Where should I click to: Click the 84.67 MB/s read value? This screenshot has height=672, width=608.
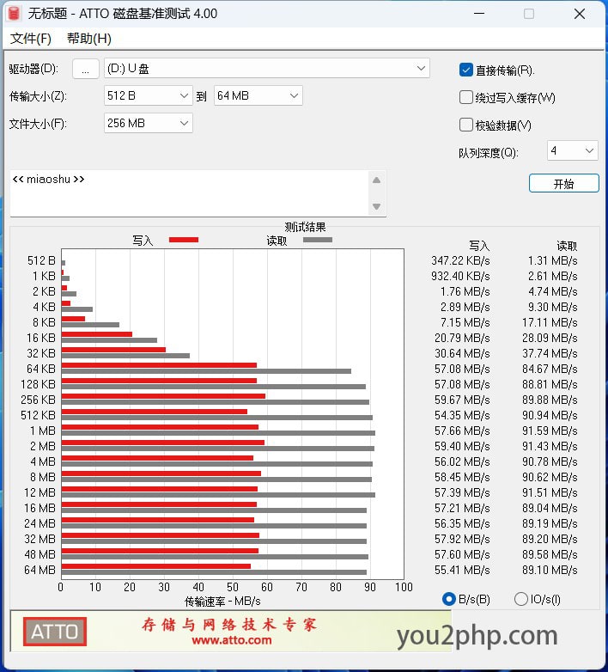[x=550, y=369]
